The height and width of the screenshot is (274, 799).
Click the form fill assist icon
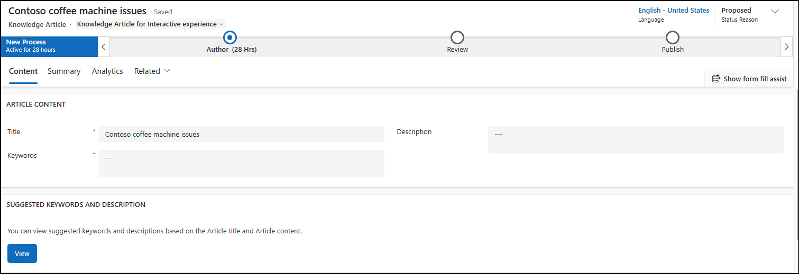click(716, 79)
